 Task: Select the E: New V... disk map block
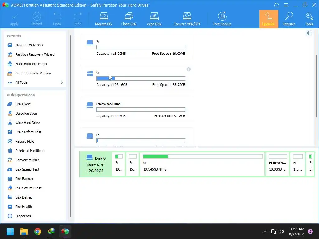click(x=278, y=164)
